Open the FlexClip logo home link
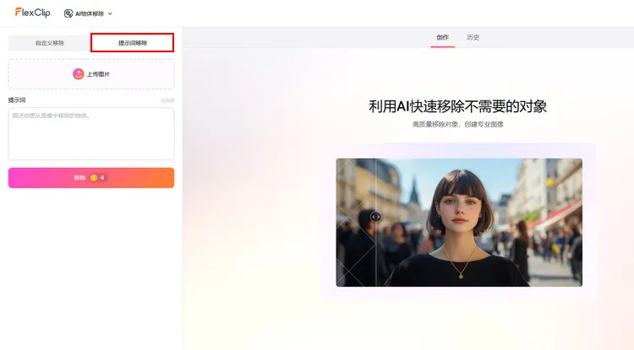Image resolution: width=634 pixels, height=350 pixels. coord(32,13)
